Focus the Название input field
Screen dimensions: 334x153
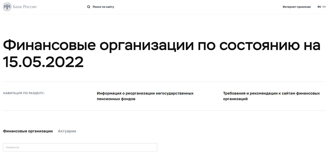tap(80, 147)
